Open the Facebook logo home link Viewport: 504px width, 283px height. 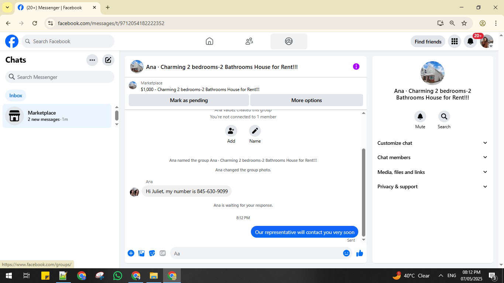point(12,41)
